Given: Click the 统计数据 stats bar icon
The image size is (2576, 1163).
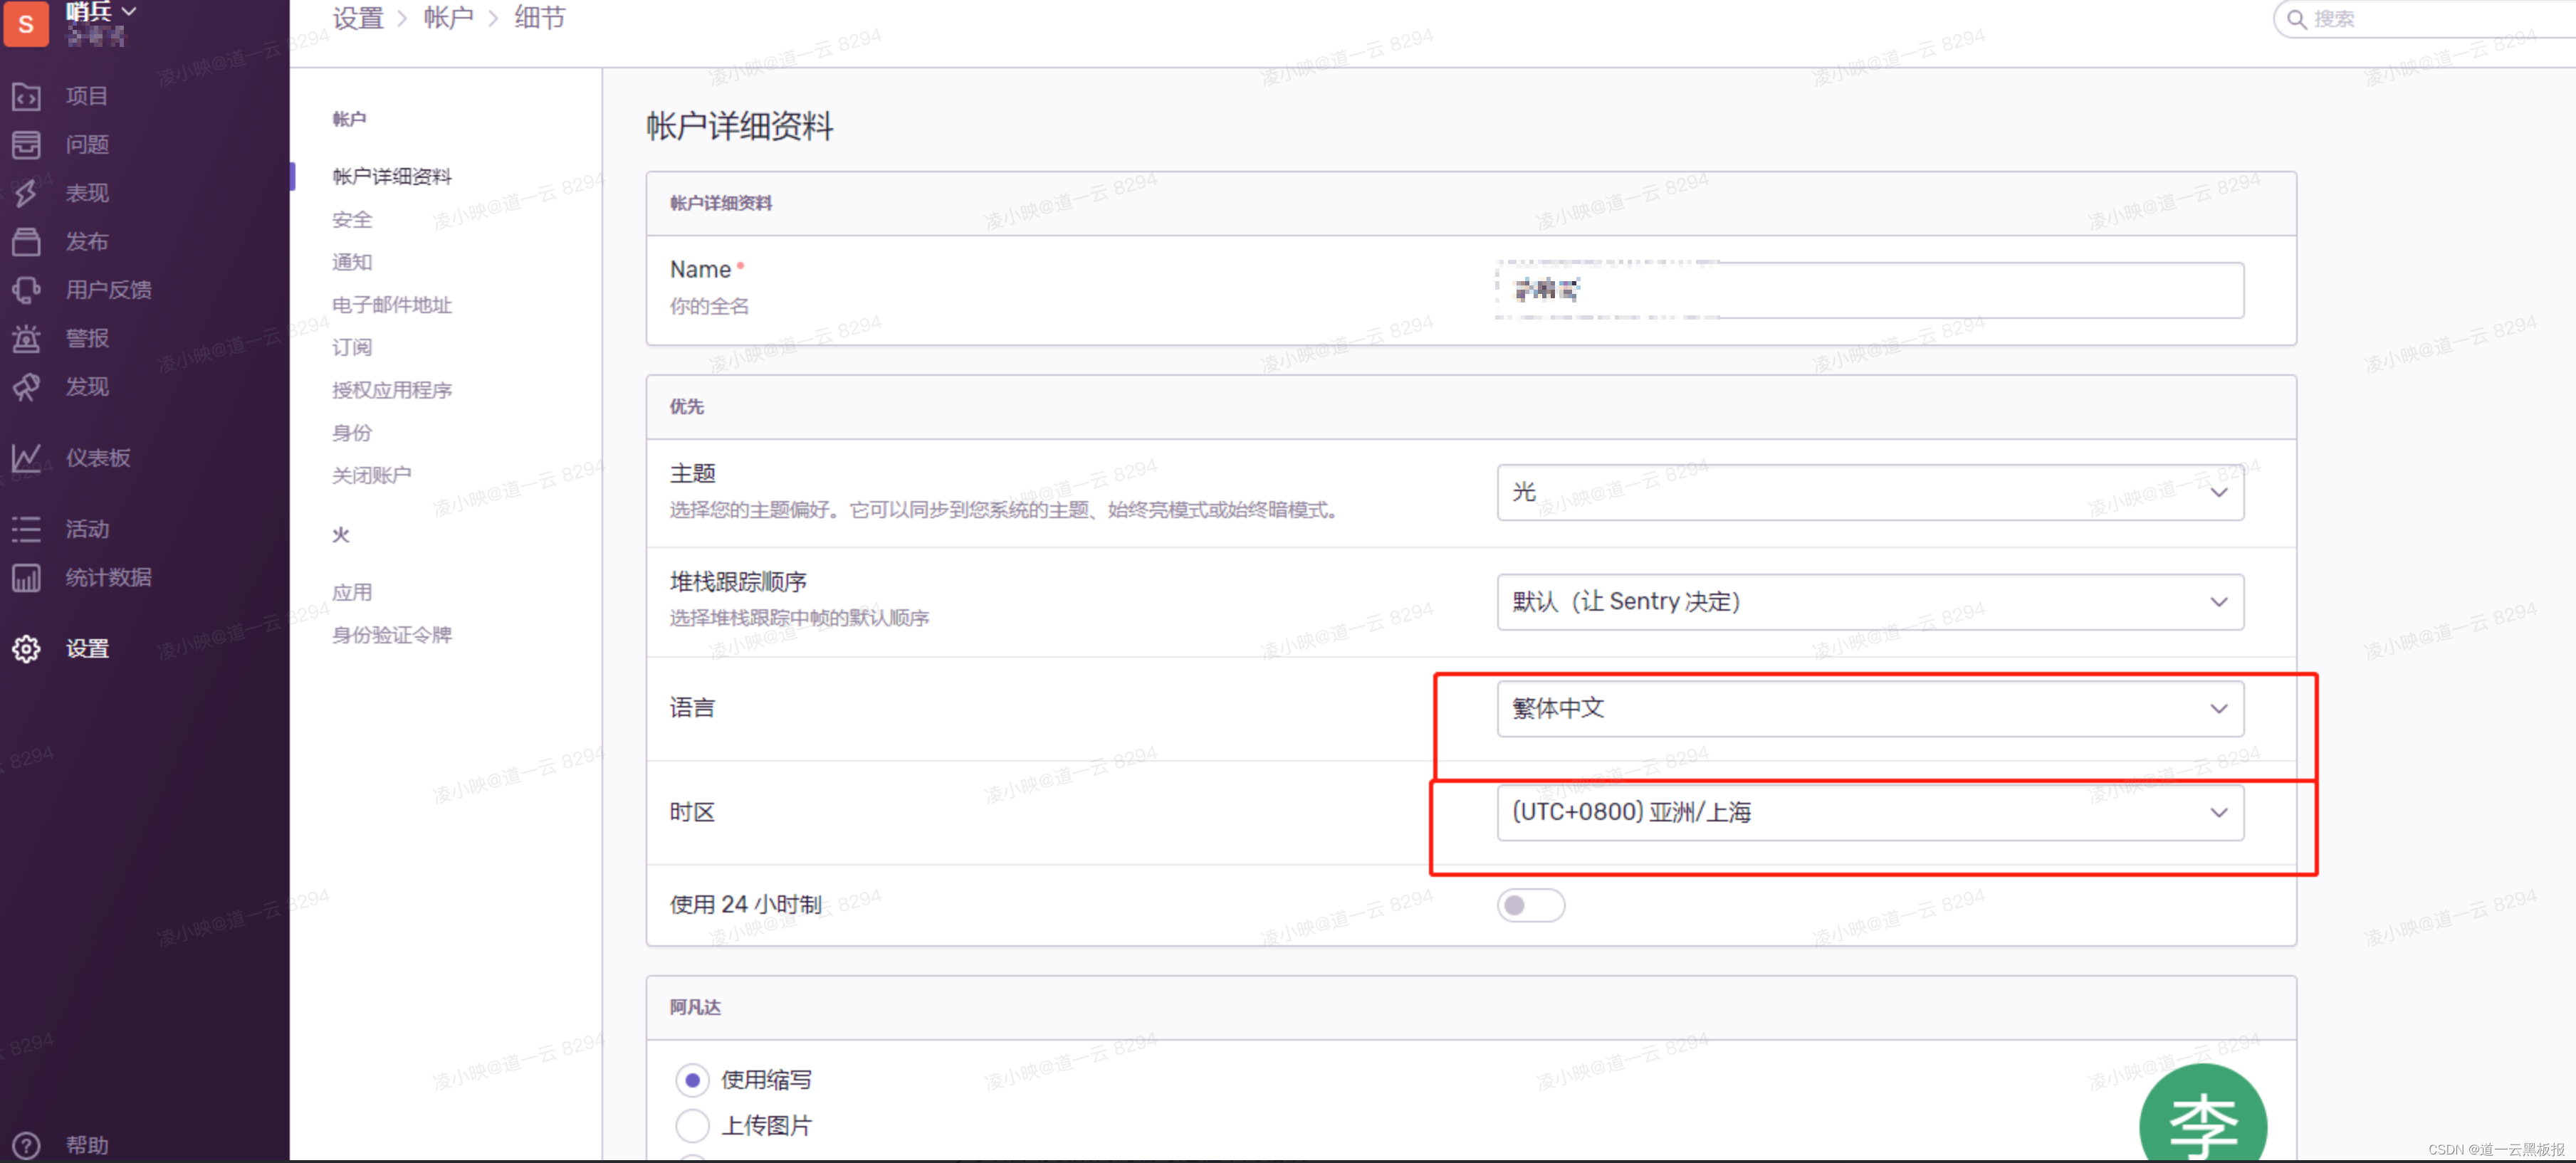Looking at the screenshot, I should (x=26, y=577).
